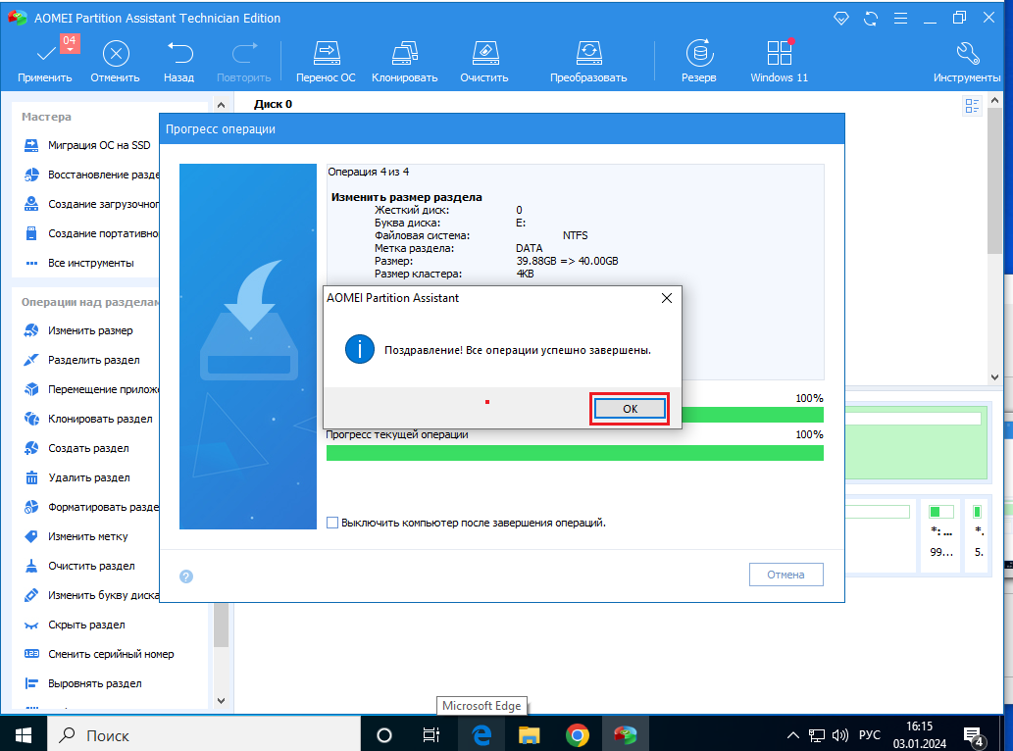Open the notification center icon

tap(974, 735)
